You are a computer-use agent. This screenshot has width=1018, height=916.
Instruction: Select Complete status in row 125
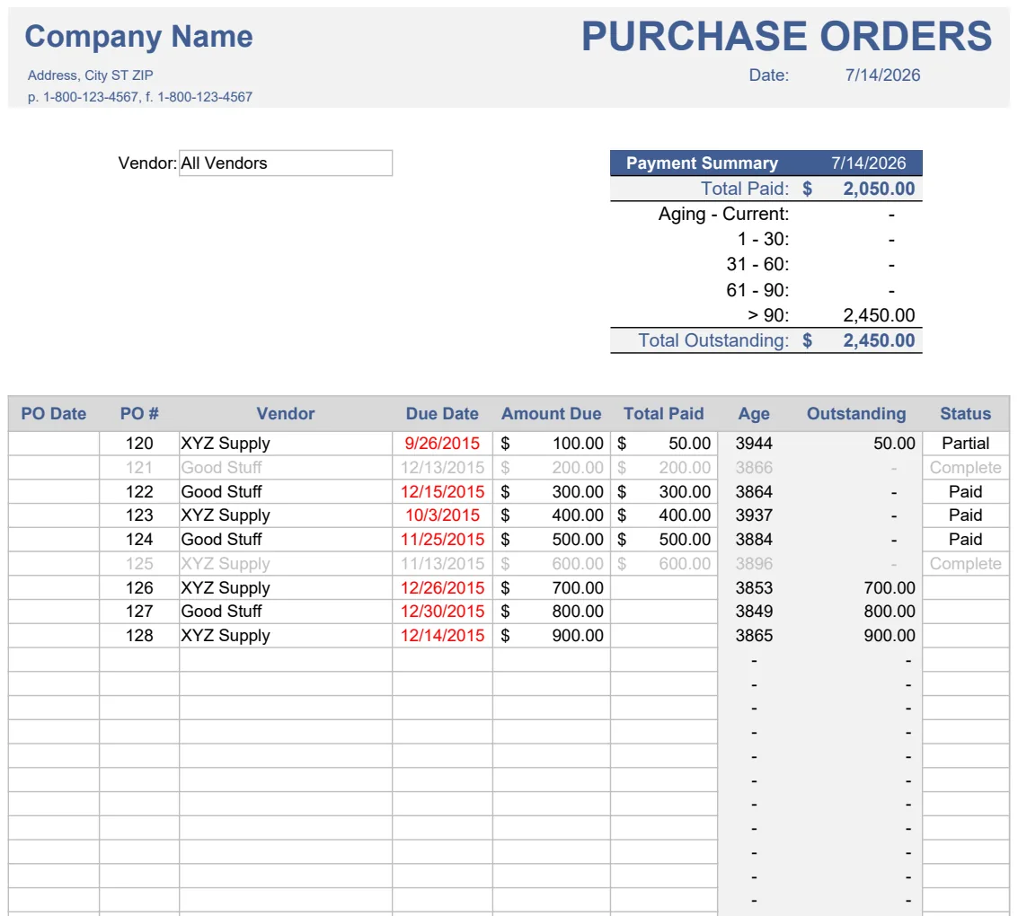click(965, 564)
